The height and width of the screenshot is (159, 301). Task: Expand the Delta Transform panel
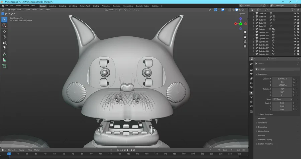point(266,114)
